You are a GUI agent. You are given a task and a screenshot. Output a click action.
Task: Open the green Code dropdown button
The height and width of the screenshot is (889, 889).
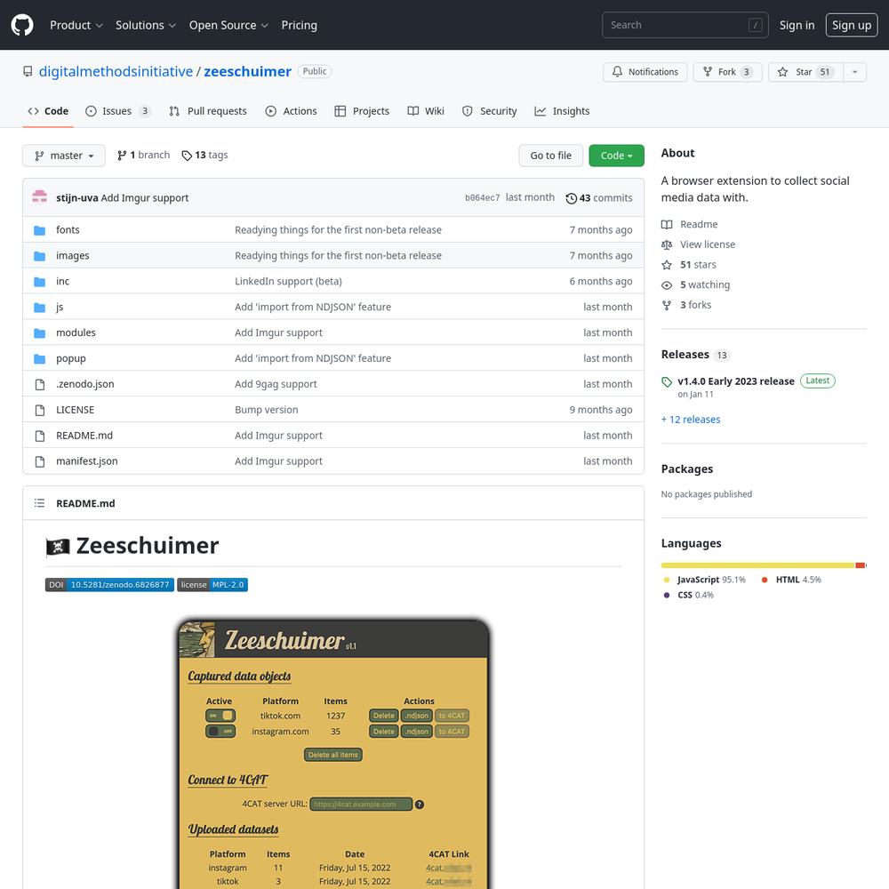click(x=616, y=156)
